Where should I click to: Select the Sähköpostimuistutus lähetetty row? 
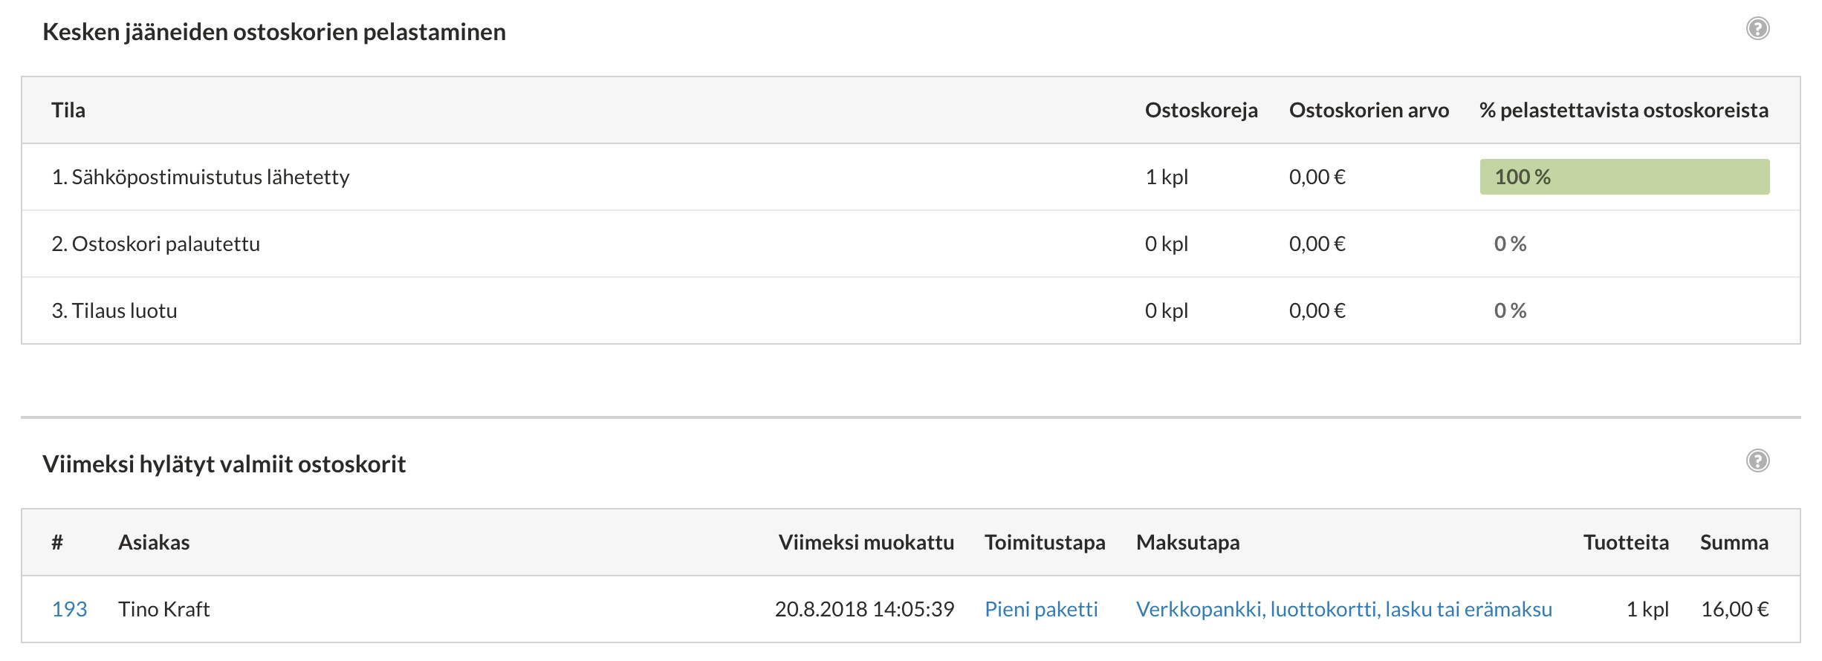[911, 177]
